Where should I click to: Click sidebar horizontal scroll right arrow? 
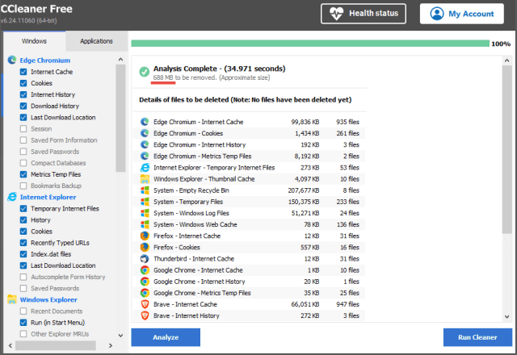point(111,345)
